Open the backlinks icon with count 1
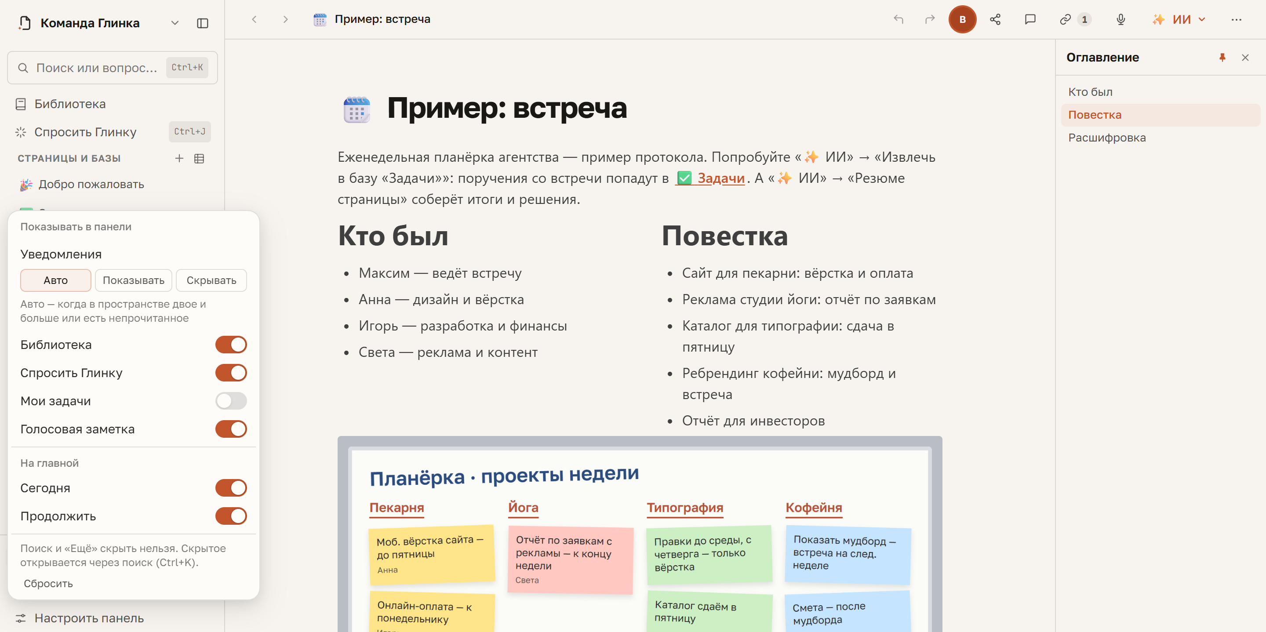Viewport: 1266px width, 632px height. tap(1075, 20)
